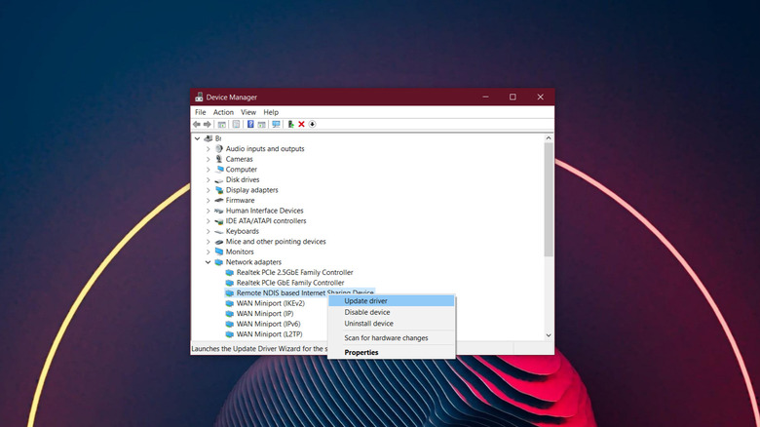This screenshot has width=760, height=427.
Task: Click the down-arrow disable device toolbar icon
Action: 313,125
